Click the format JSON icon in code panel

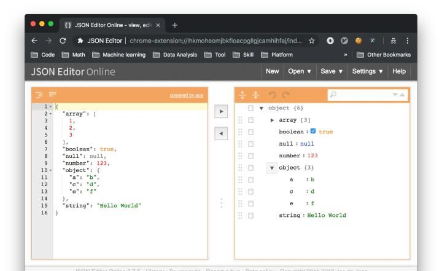click(x=38, y=95)
